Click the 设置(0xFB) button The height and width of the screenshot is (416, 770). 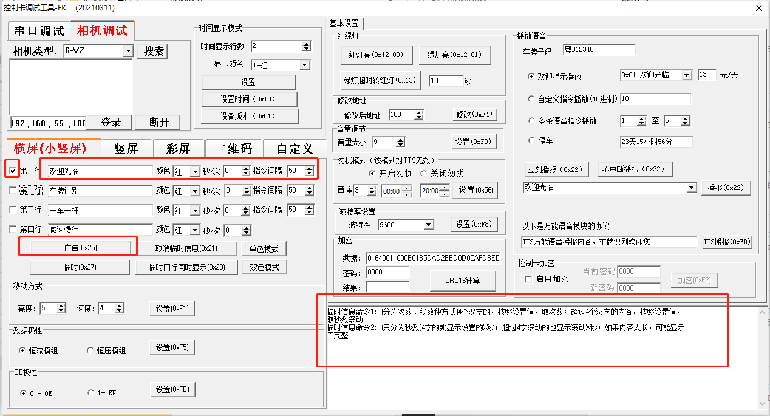(x=172, y=389)
